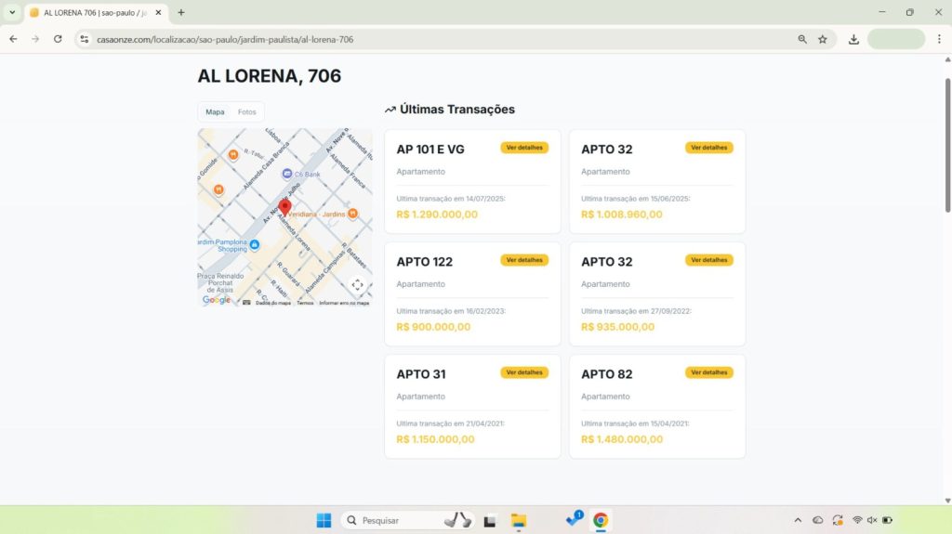
Task: Click the Jardim Pamplona Shopping map marker
Action: 255,244
